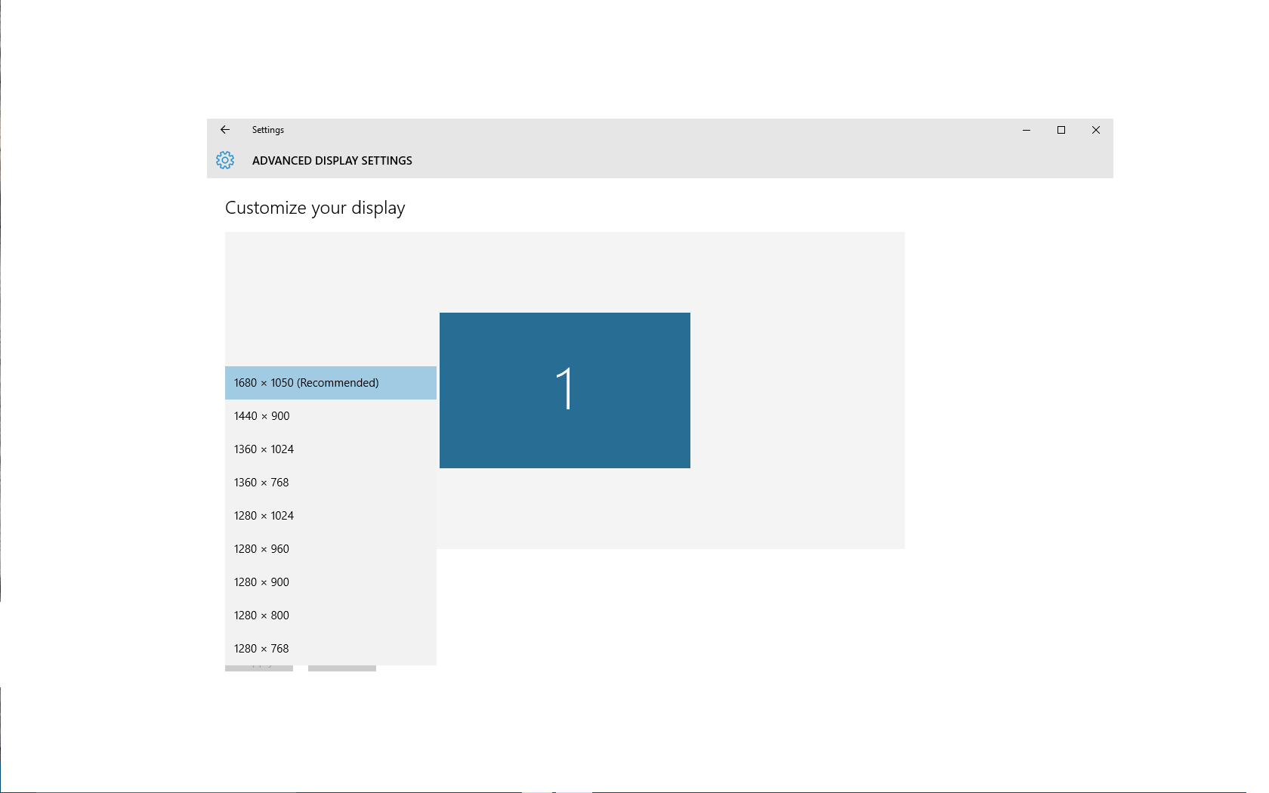Pick the 1280 × 800 resolution
The width and height of the screenshot is (1269, 793).
tap(331, 616)
